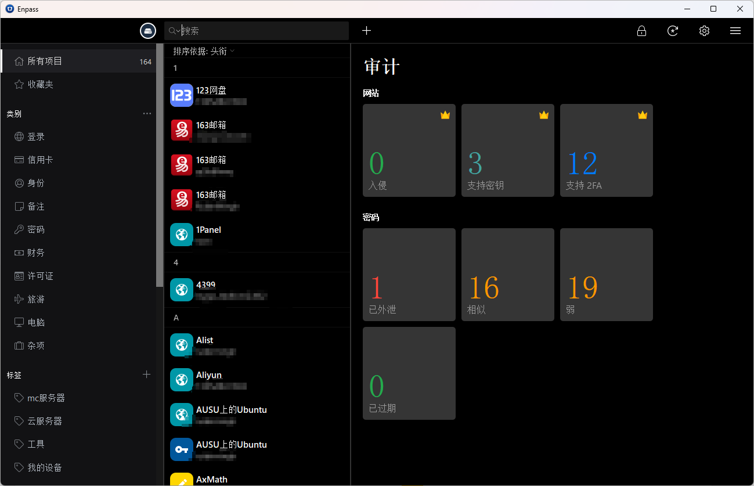Open the 已外泄 compromised passwords card

pos(409,275)
